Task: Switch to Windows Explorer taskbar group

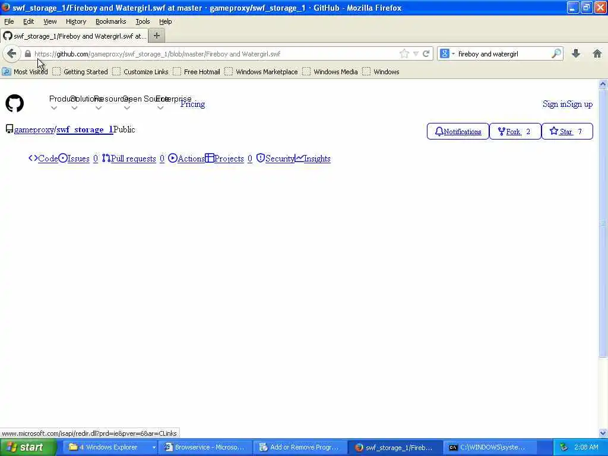Action: (x=110, y=448)
